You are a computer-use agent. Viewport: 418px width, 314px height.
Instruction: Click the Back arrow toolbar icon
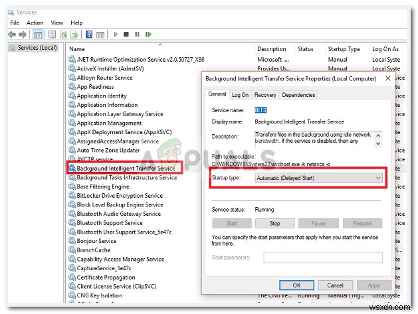[x=12, y=35]
